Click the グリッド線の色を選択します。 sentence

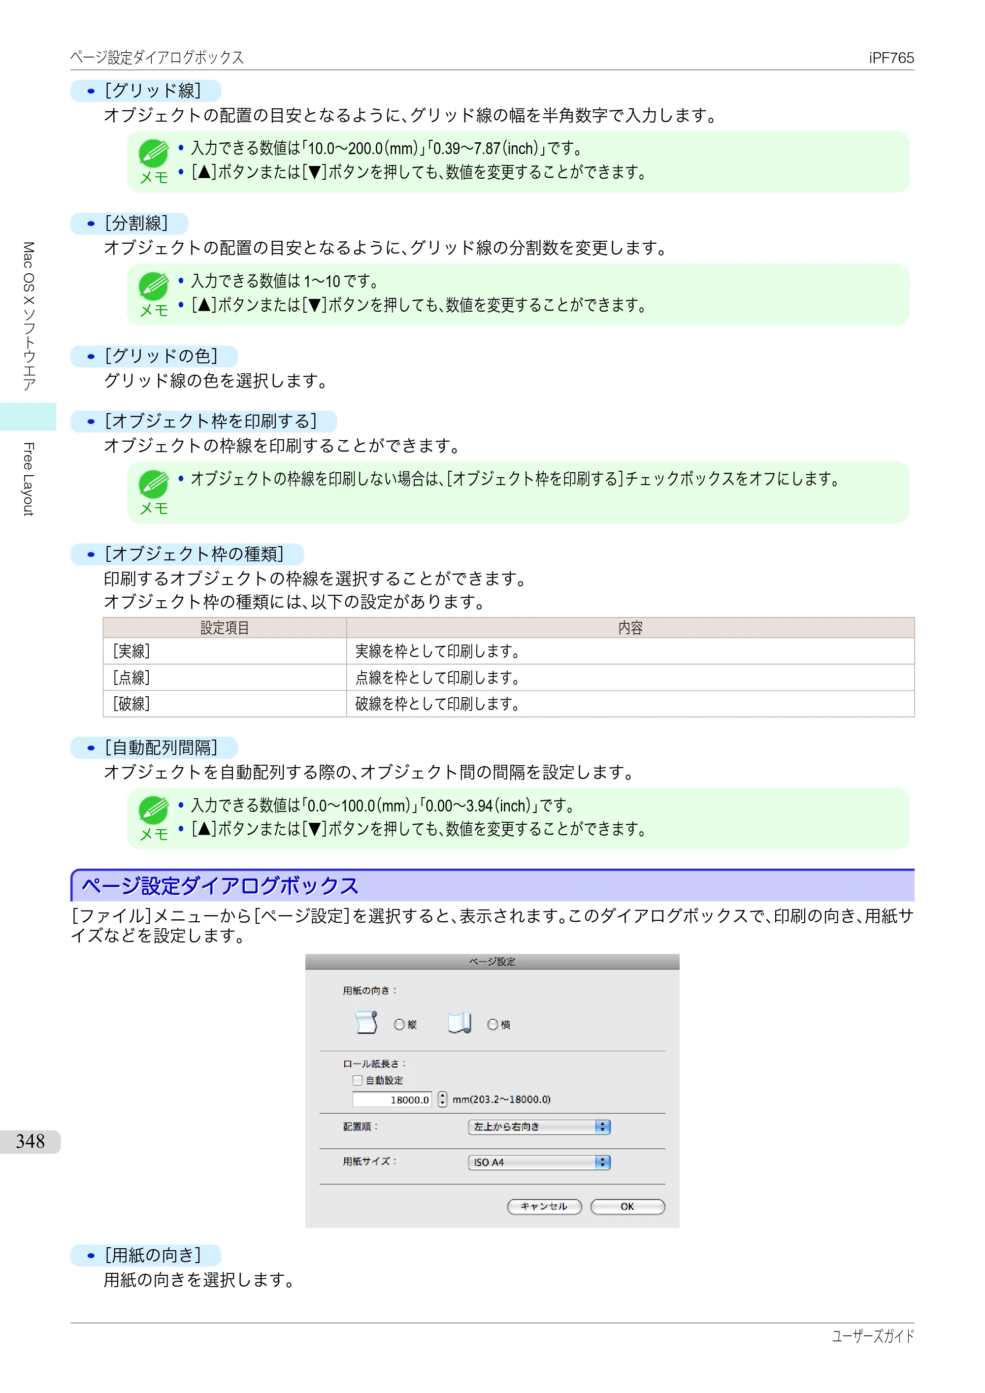[216, 381]
